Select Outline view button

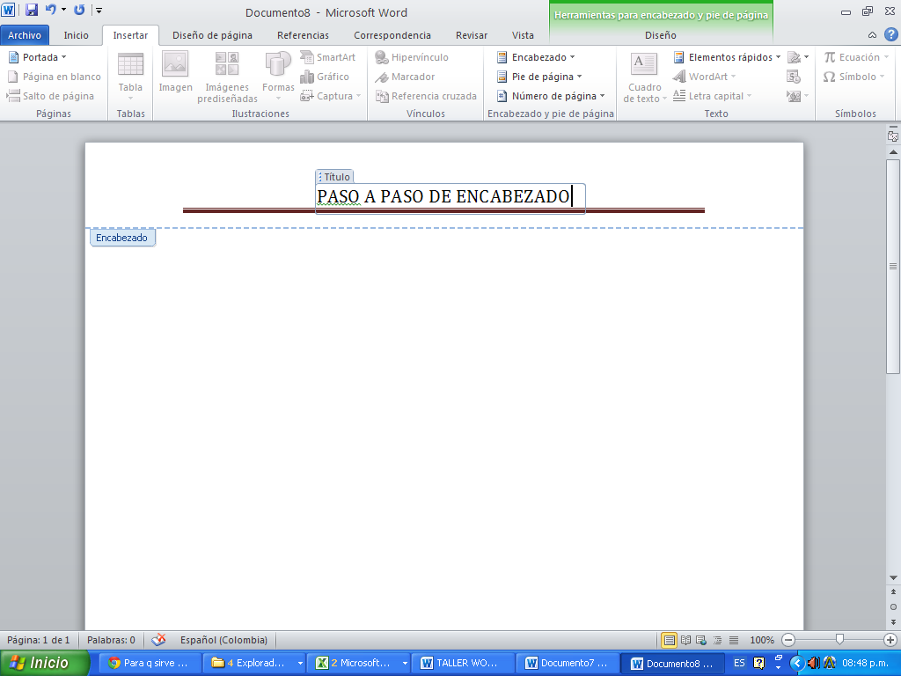coord(717,640)
